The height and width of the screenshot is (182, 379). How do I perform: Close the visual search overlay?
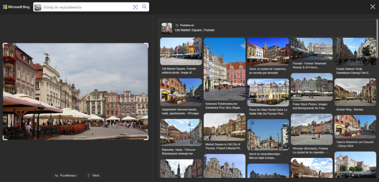pos(373,6)
